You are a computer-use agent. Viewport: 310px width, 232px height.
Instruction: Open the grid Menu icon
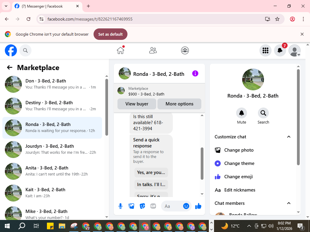tap(265, 50)
